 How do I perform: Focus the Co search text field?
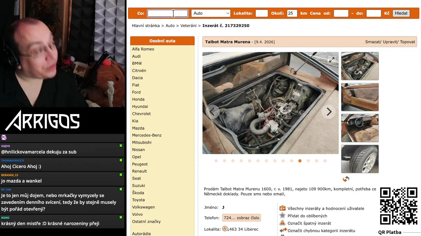tap(168, 13)
